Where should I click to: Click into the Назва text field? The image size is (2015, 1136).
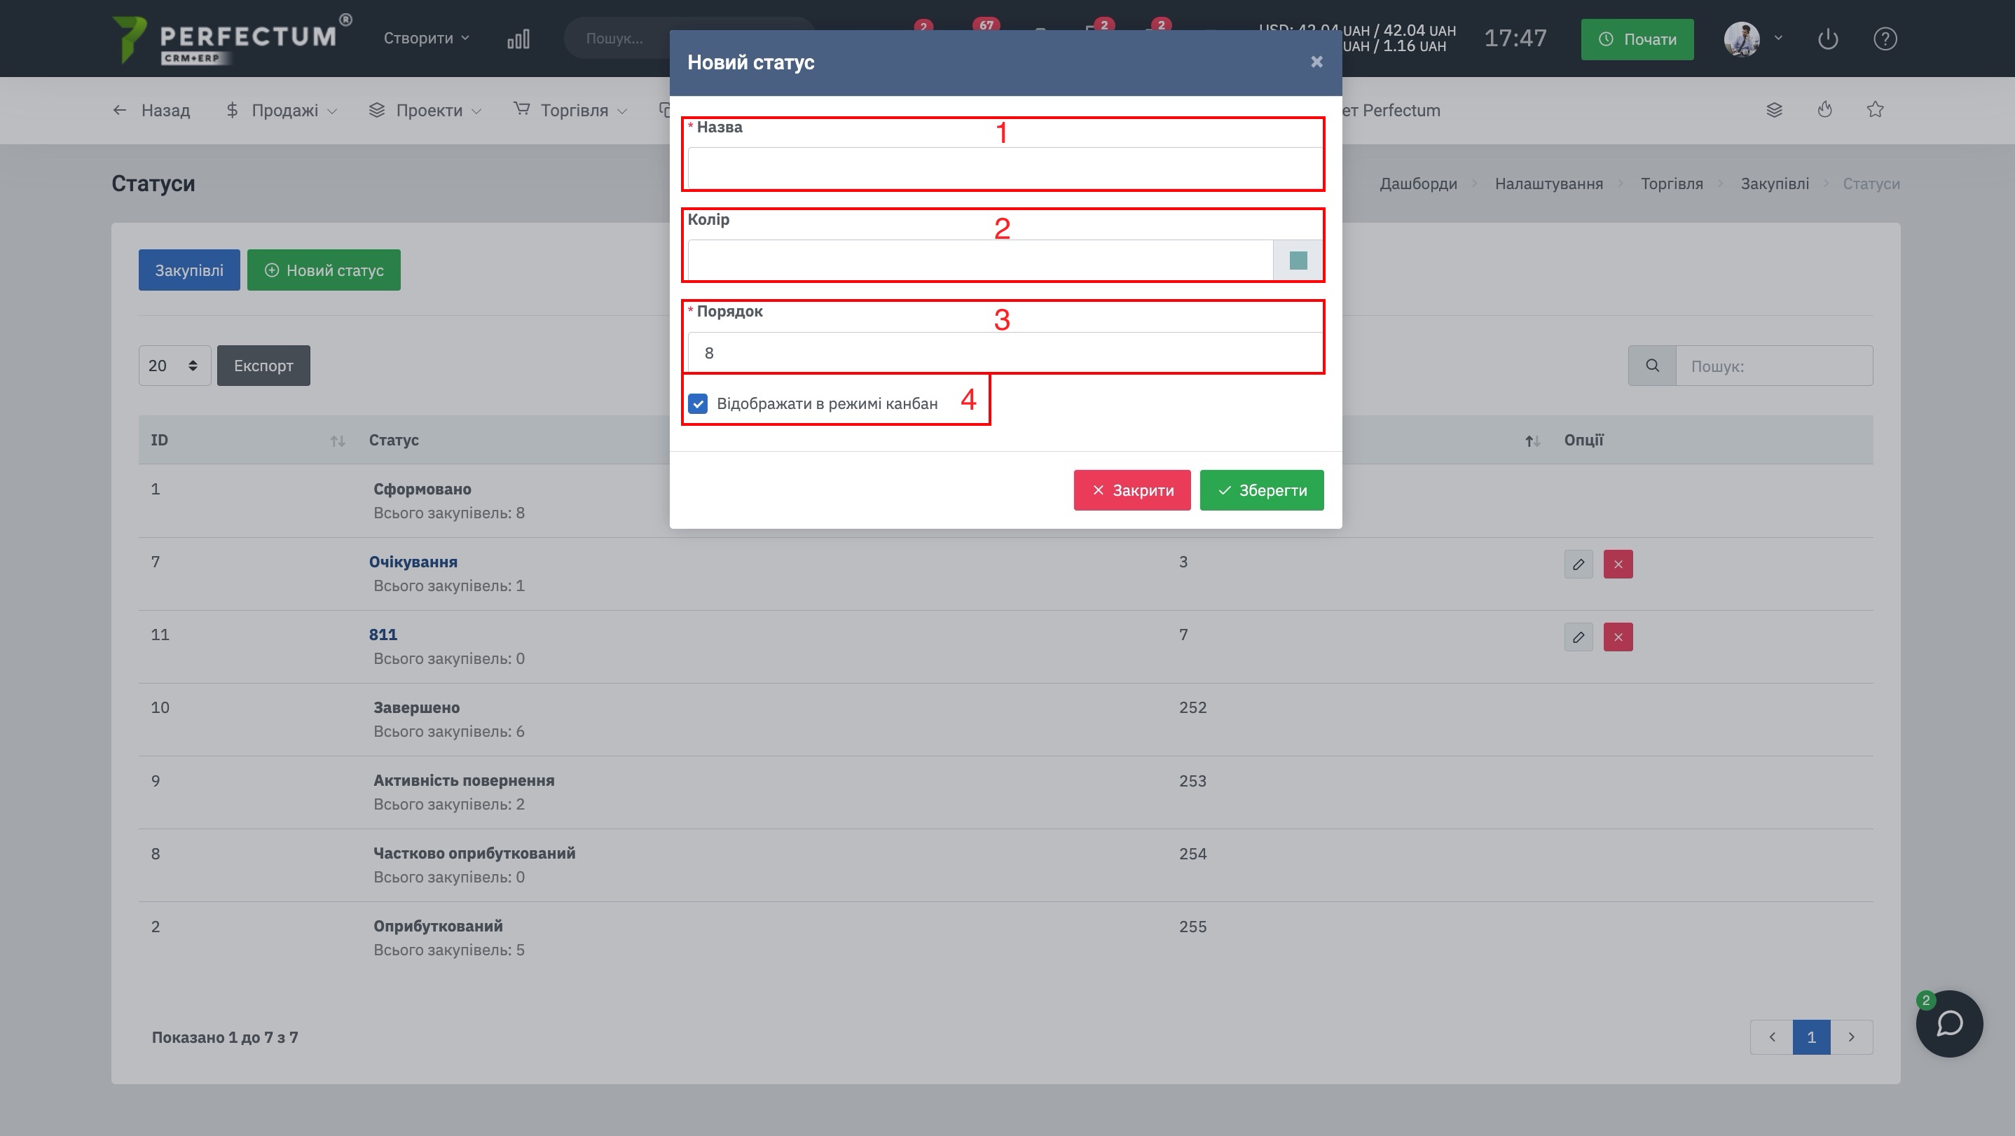[1005, 167]
